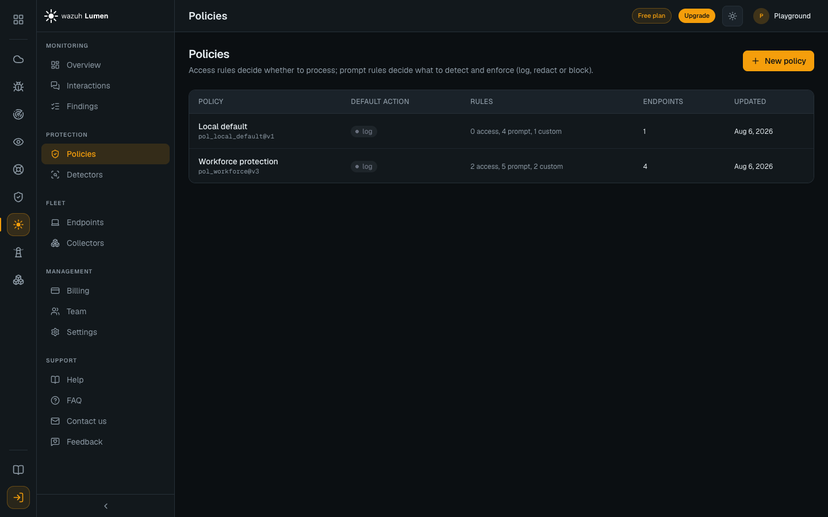Toggle the light/dark theme button
The image size is (828, 517).
click(x=733, y=16)
